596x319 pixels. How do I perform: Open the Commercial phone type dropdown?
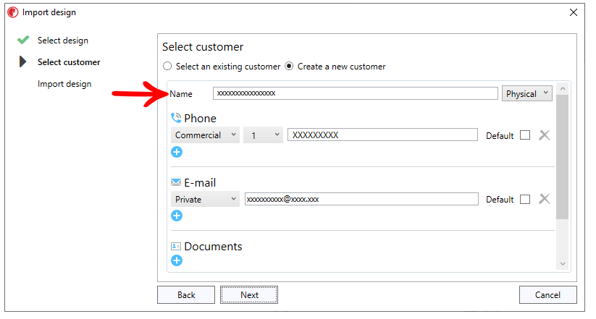click(x=205, y=135)
